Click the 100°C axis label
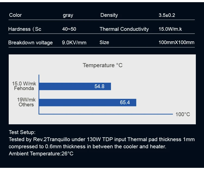The image size is (204, 170). point(183,114)
